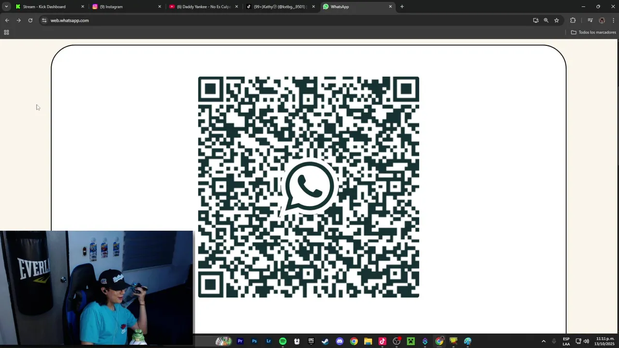Close the Kathy TikTok tab

point(313,7)
